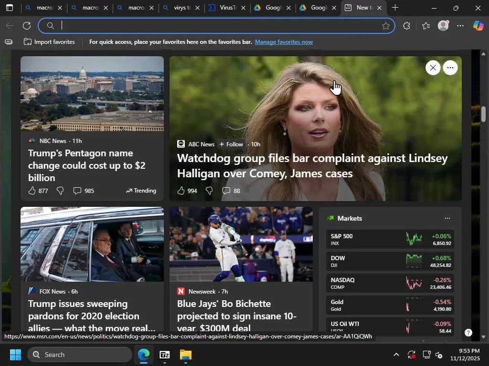Open the DOW market row
This screenshot has width=489, height=366.
(x=390, y=261)
